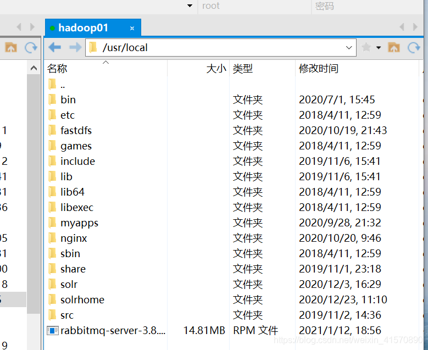Click the date 2020/10/20, 9:46
The image size is (428, 350).
click(340, 238)
